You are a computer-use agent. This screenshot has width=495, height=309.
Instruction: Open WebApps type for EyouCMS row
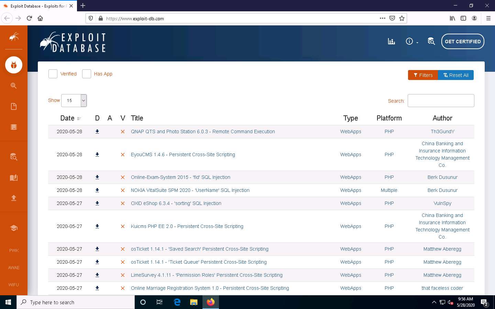[351, 154]
